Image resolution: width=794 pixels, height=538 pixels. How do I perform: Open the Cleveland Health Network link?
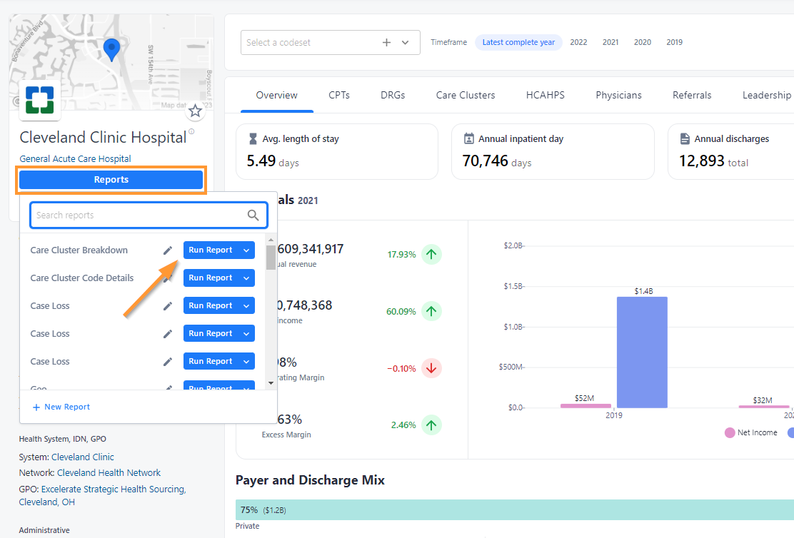109,472
